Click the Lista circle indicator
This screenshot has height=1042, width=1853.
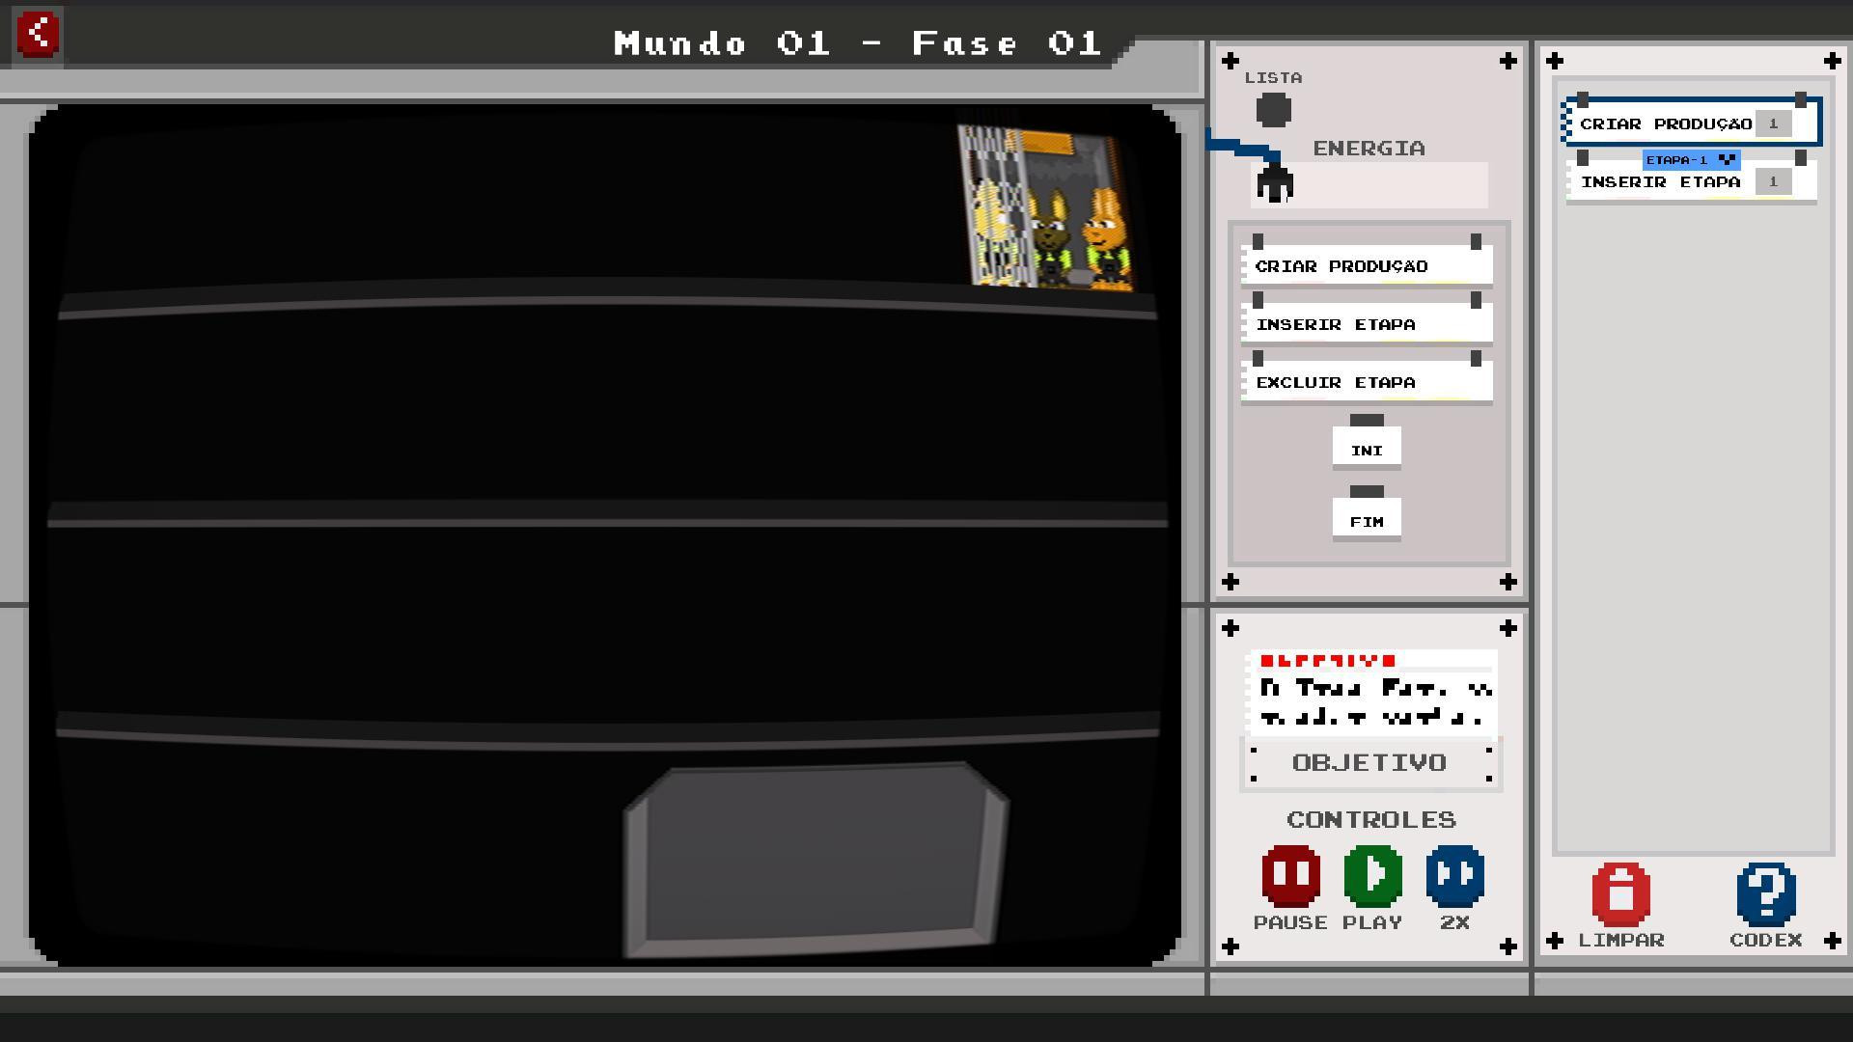(1273, 110)
